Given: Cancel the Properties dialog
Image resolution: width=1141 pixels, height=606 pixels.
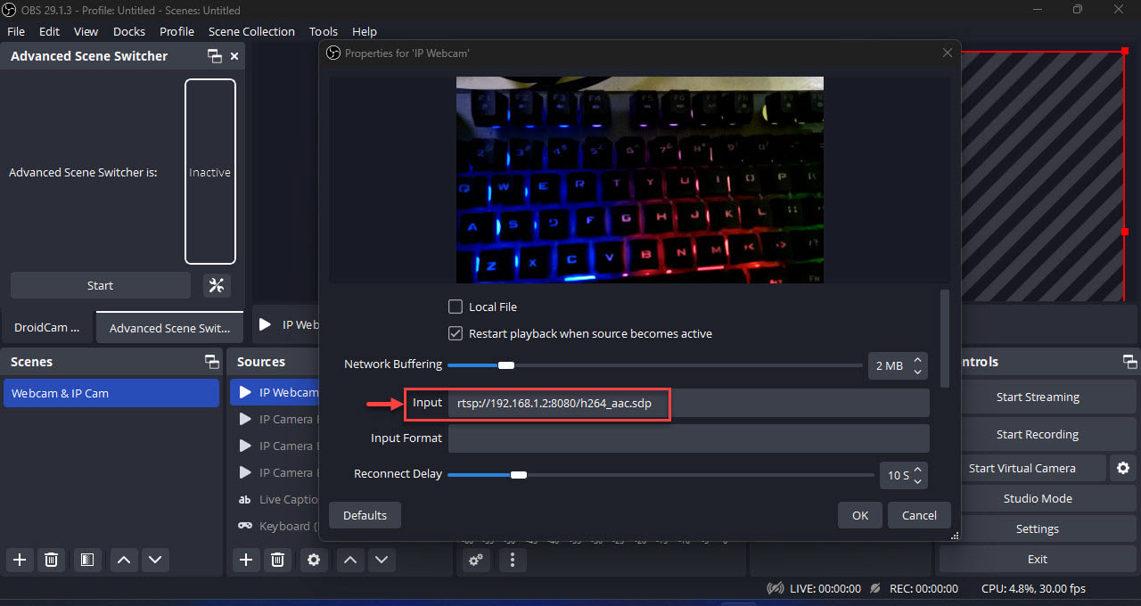Looking at the screenshot, I should [919, 515].
